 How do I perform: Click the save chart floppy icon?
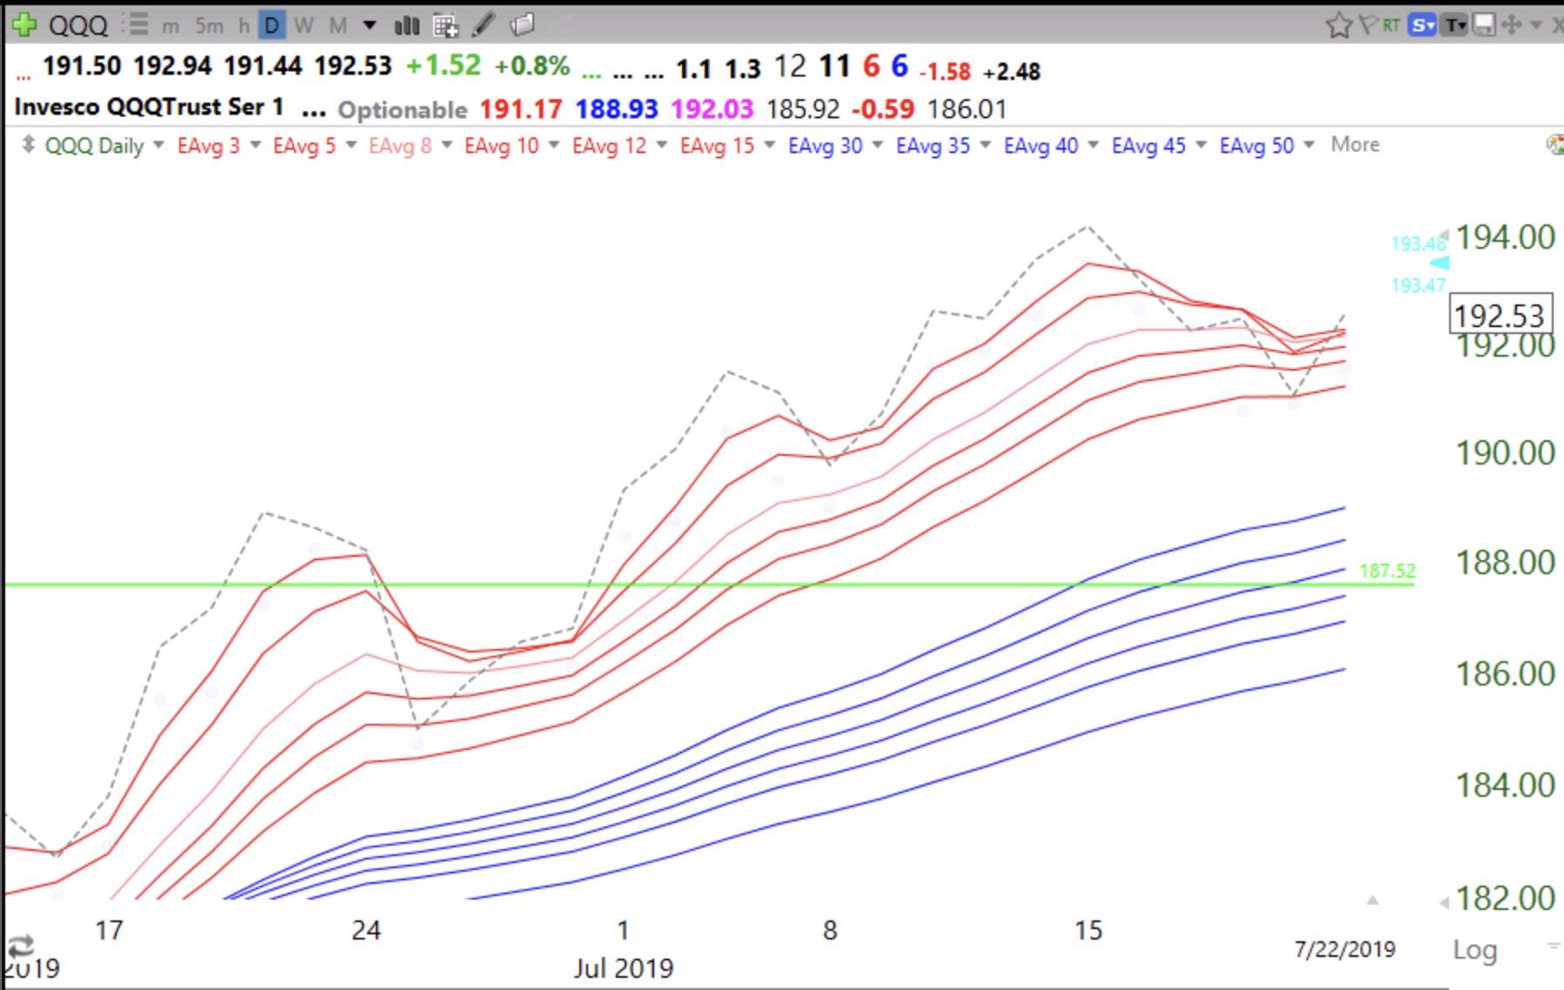(x=1484, y=25)
